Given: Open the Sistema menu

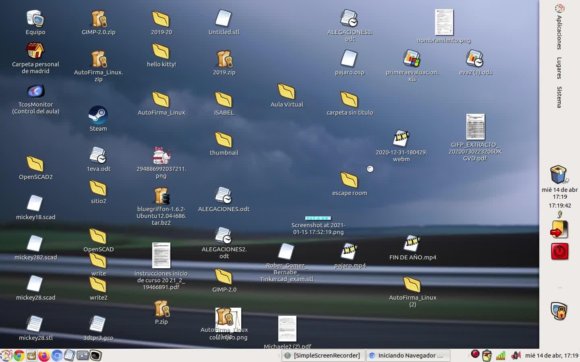Looking at the screenshot, I should click(x=559, y=97).
